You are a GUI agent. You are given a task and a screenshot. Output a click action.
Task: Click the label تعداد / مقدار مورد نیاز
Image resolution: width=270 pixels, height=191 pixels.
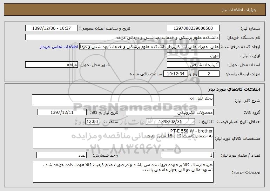point(241,155)
